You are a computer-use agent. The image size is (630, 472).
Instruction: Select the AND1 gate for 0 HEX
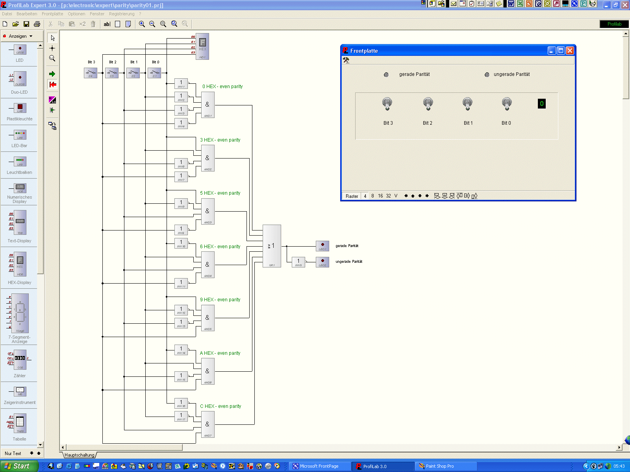pyautogui.click(x=208, y=105)
